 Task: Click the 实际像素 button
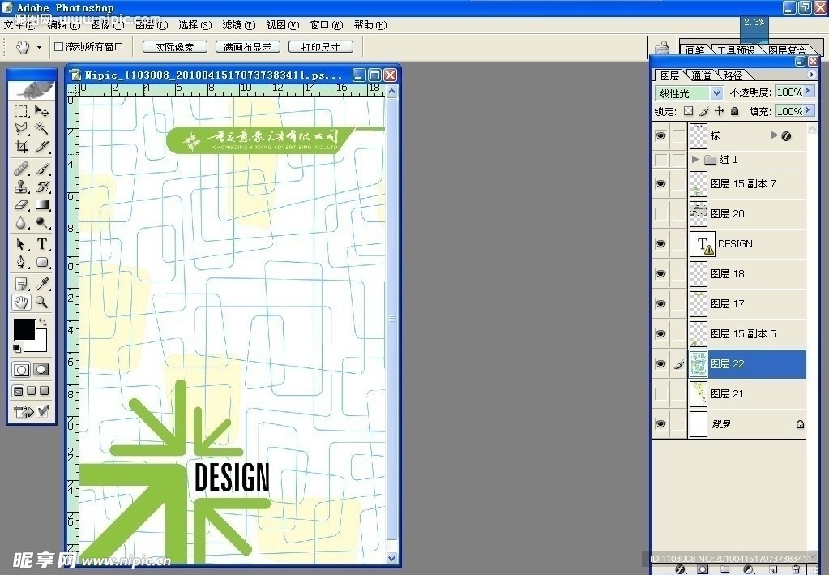tap(174, 47)
